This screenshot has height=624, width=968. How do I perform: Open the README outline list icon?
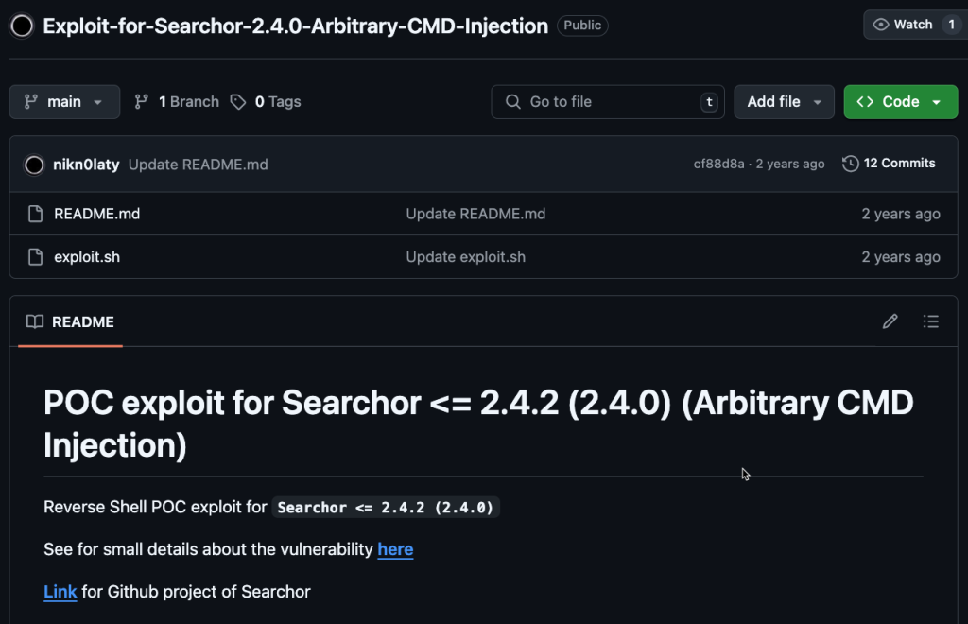pos(931,321)
